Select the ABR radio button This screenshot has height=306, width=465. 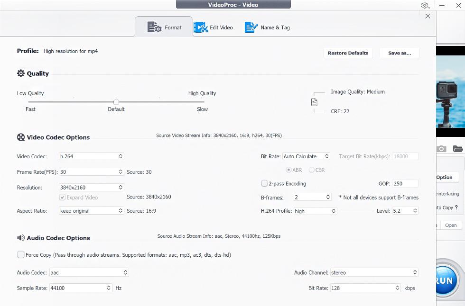[288, 170]
